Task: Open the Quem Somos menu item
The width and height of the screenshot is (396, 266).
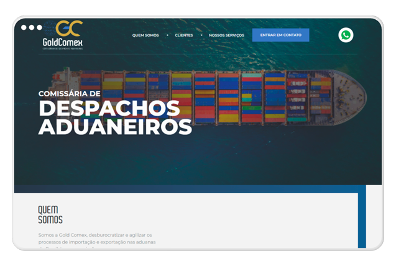Action: pyautogui.click(x=145, y=35)
